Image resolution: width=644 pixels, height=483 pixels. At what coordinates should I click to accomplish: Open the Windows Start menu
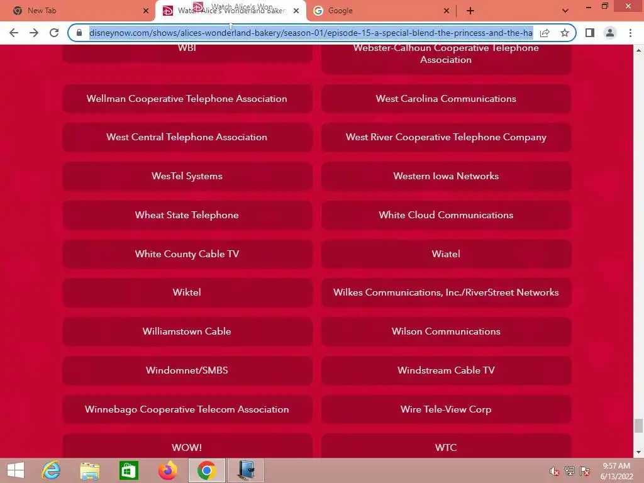16,470
